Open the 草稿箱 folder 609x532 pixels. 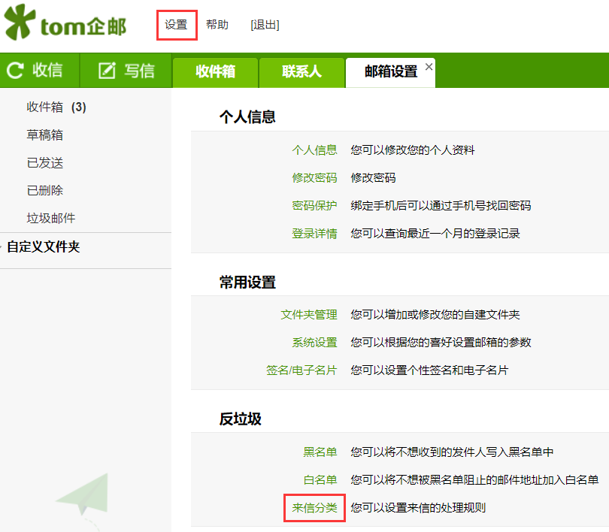(45, 135)
